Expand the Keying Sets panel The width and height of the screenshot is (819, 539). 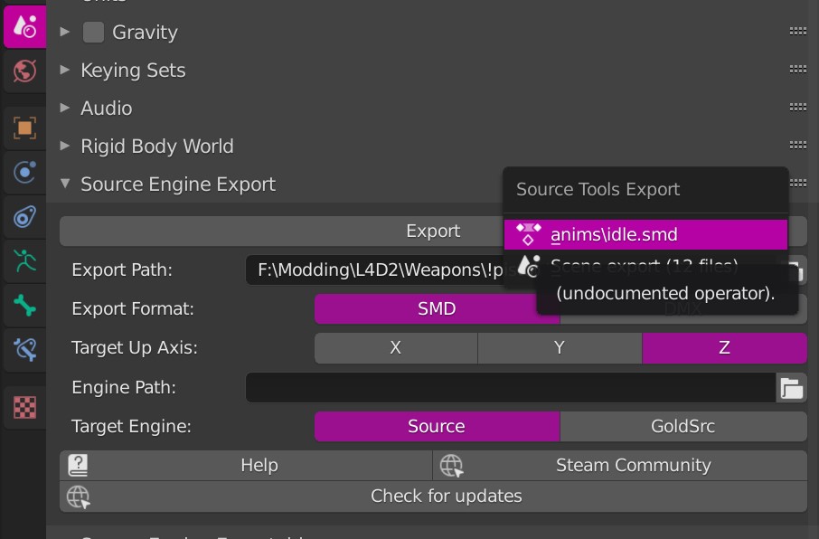pyautogui.click(x=133, y=71)
